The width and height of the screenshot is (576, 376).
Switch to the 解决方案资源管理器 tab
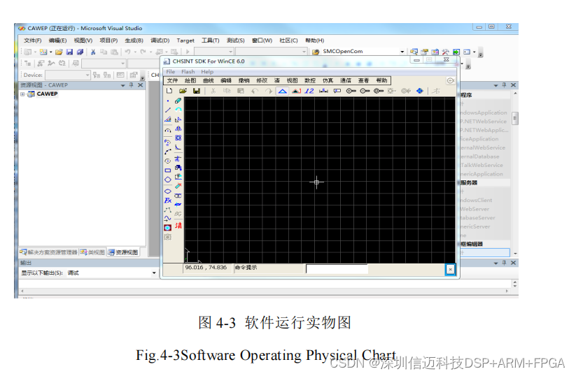pos(48,252)
